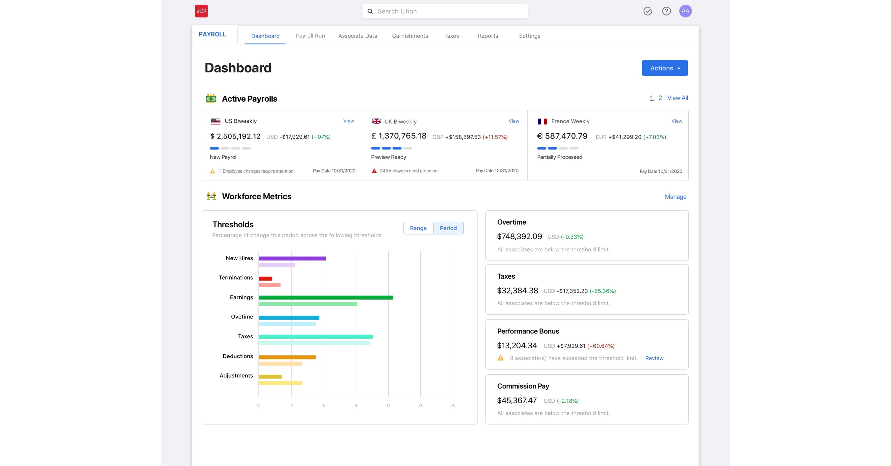Switch to the Reports tab
The image size is (891, 466).
click(488, 36)
